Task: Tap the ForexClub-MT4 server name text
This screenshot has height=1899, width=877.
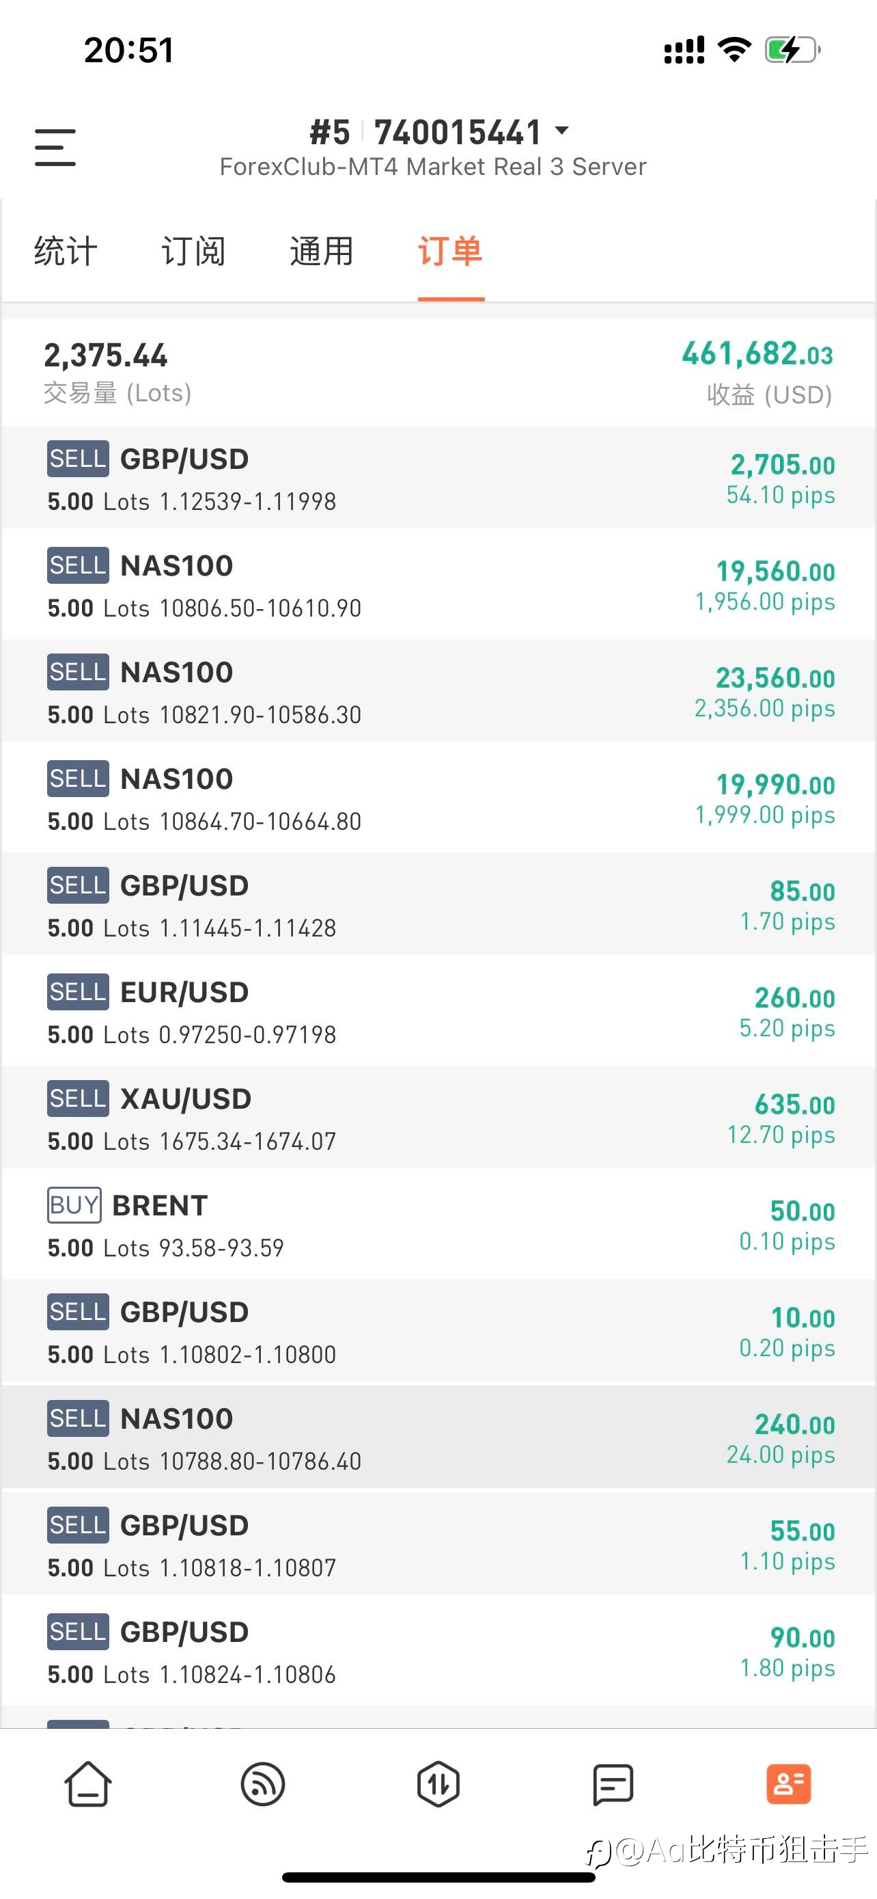Action: (433, 167)
